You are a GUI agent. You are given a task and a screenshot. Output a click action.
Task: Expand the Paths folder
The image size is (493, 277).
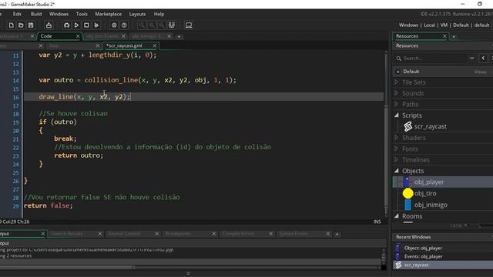click(397, 104)
